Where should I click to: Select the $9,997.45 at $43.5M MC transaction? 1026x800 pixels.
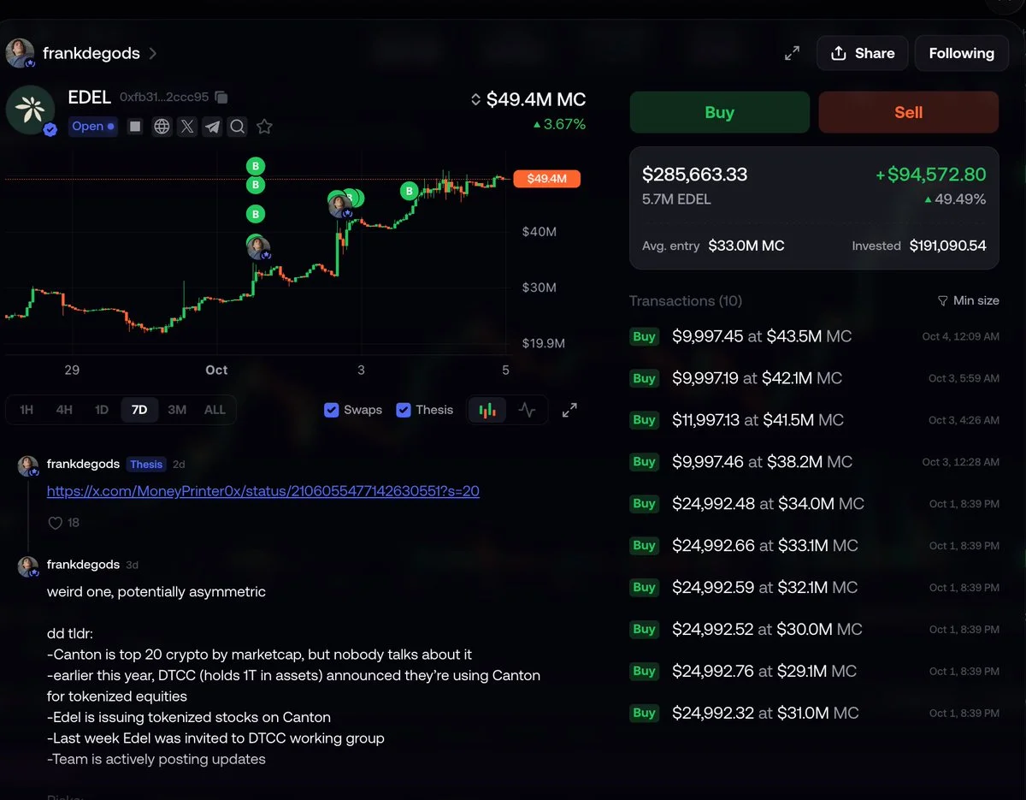click(x=814, y=336)
